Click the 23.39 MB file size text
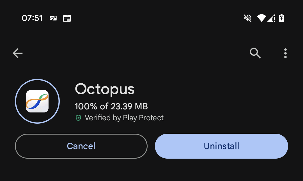 pyautogui.click(x=129, y=106)
